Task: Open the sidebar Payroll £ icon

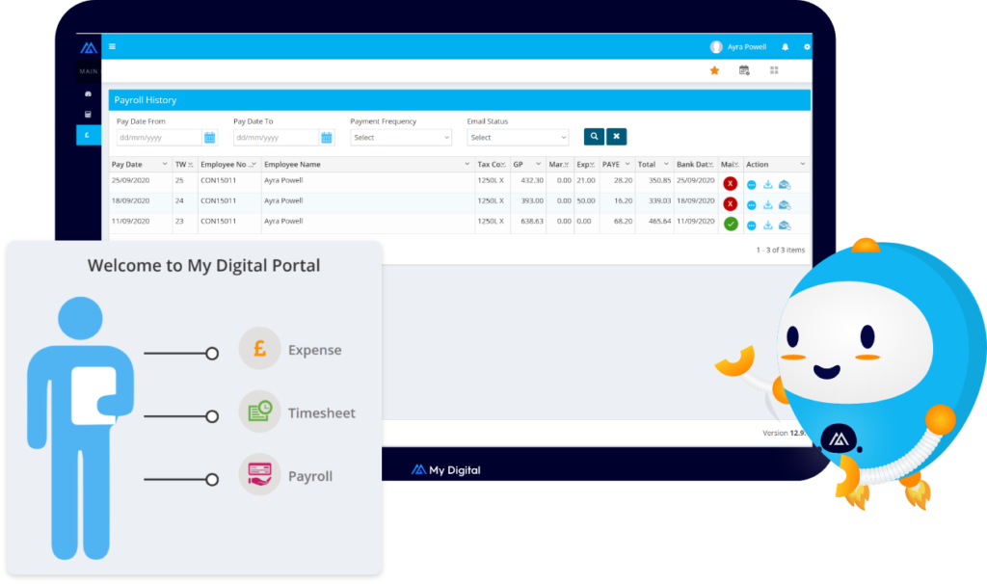Action: click(x=87, y=135)
